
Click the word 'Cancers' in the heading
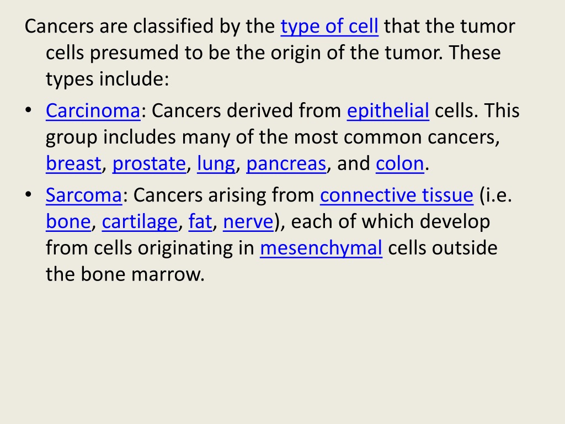point(59,26)
